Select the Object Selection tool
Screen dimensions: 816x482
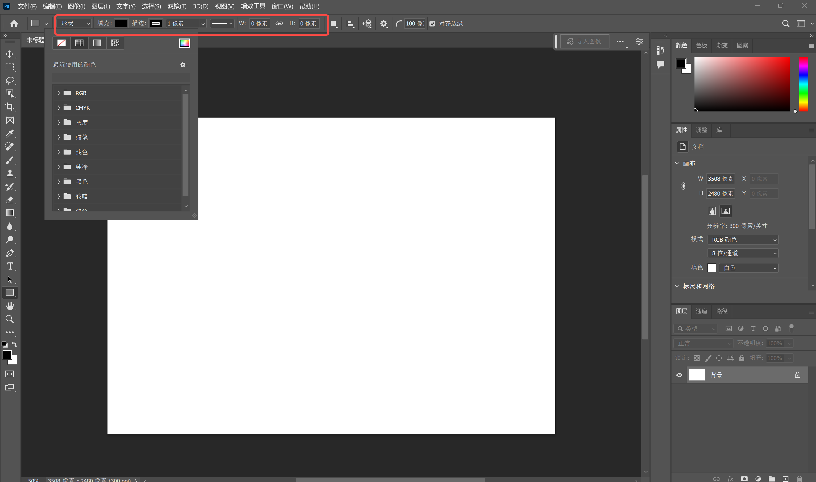tap(10, 94)
